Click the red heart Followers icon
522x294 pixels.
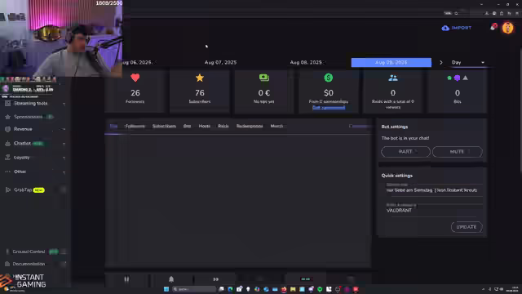click(x=135, y=78)
